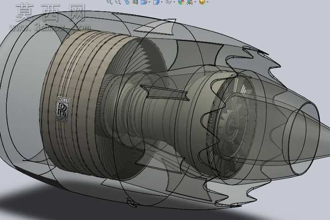Click the View Orientation cube icon

point(144,2)
